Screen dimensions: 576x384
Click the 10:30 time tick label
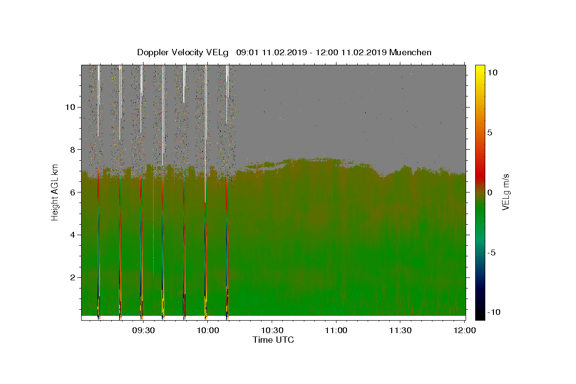pyautogui.click(x=272, y=330)
